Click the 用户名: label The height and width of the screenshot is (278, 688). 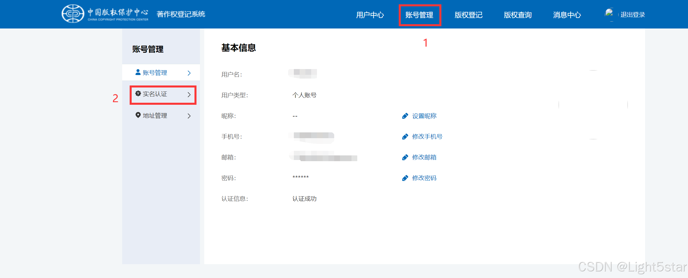point(232,75)
